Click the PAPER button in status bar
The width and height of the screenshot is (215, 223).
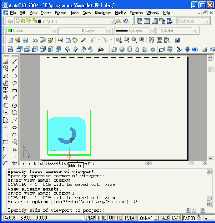coord(189,218)
